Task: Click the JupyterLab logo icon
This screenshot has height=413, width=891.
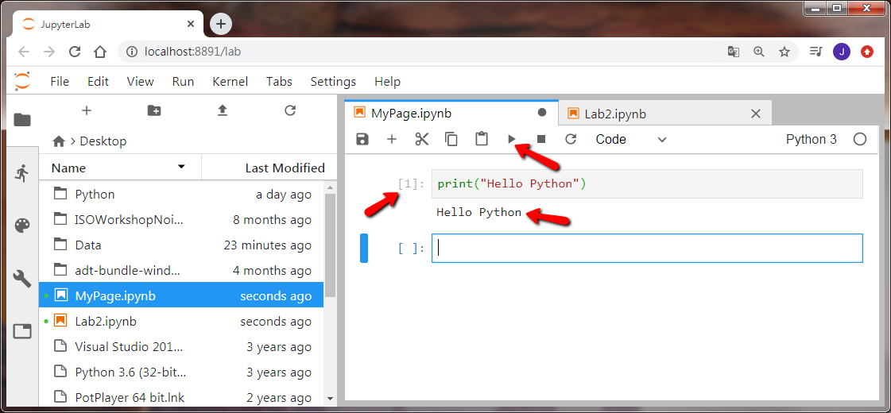Action: click(22, 81)
